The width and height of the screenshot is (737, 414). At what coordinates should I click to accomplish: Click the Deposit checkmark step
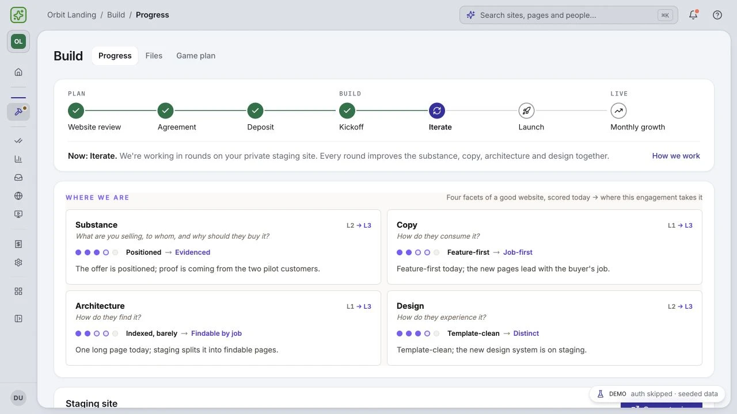pos(255,110)
